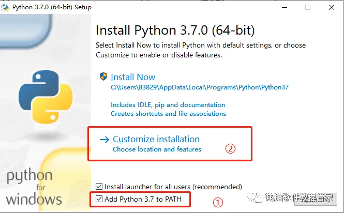Viewport: 344px width, 213px height.
Task: Click the red circled number 1 annotation
Action: (x=219, y=203)
